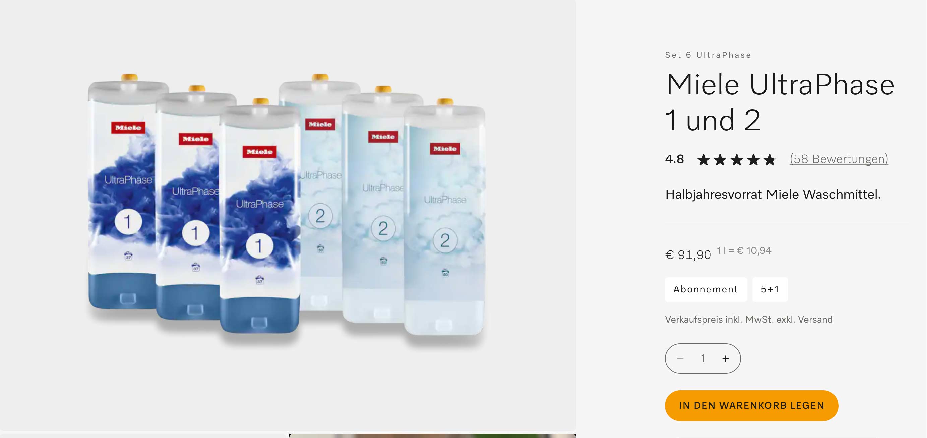Open the next gallery image thumbnail below
This screenshot has width=927, height=438.
(x=432, y=435)
